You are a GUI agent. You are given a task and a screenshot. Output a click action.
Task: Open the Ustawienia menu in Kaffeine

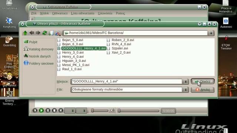105,13
